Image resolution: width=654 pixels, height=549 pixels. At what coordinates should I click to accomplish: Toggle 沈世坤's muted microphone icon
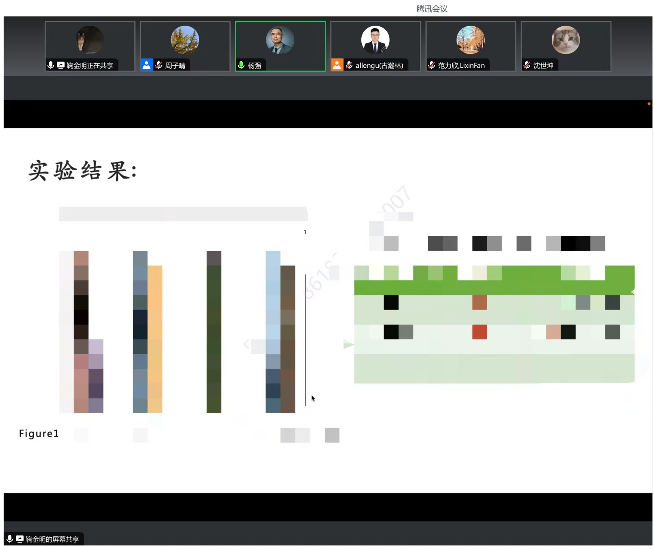click(527, 65)
